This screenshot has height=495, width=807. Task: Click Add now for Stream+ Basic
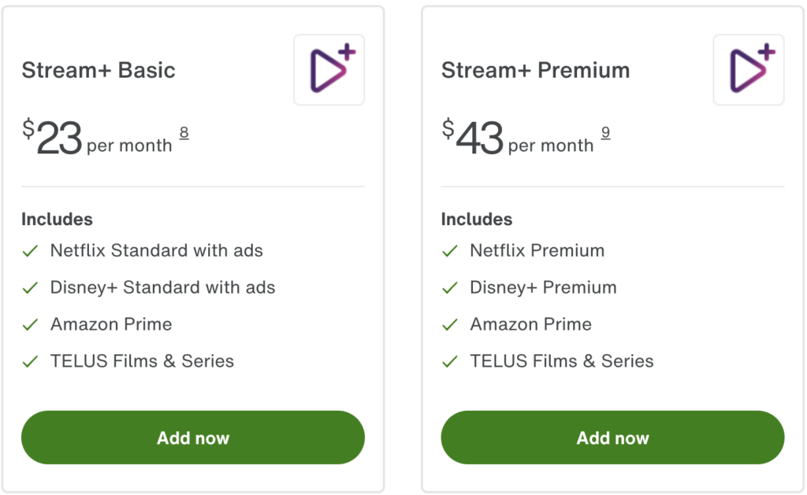click(192, 438)
